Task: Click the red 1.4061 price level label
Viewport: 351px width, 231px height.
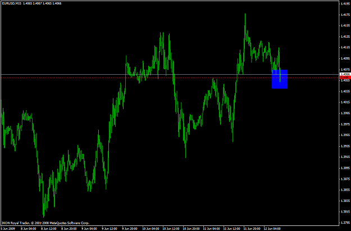Action: [x=345, y=78]
